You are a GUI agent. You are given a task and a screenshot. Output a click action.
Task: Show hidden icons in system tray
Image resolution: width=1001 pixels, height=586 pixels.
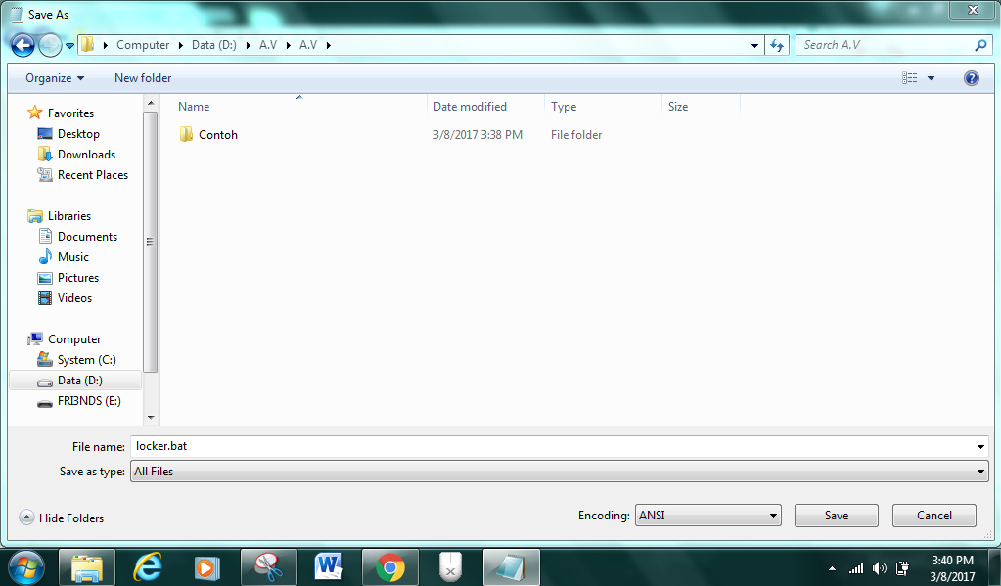click(832, 568)
